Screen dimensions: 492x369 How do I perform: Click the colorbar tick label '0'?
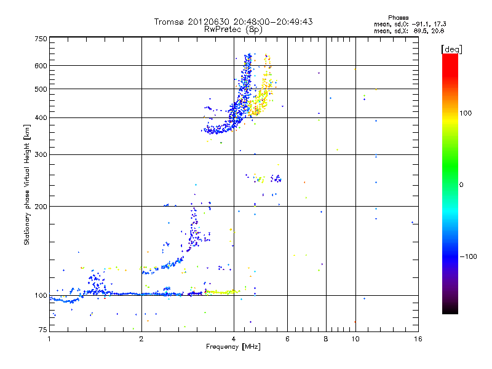pos(461,185)
